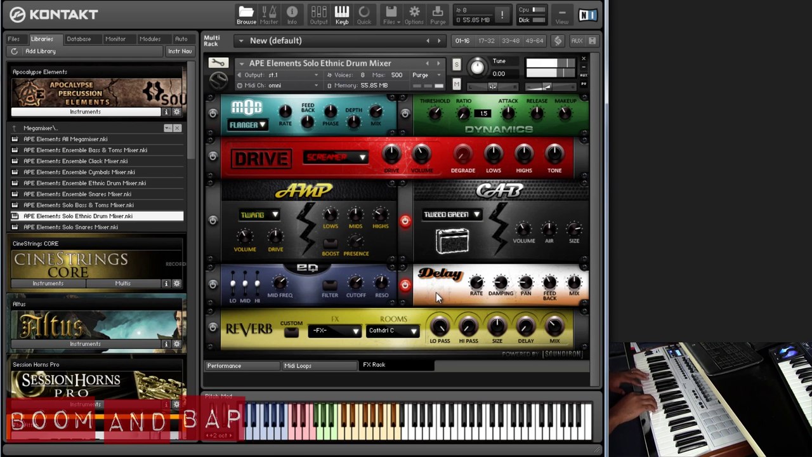Adjust the instrument Tune knob
This screenshot has width=812, height=457.
click(x=477, y=67)
